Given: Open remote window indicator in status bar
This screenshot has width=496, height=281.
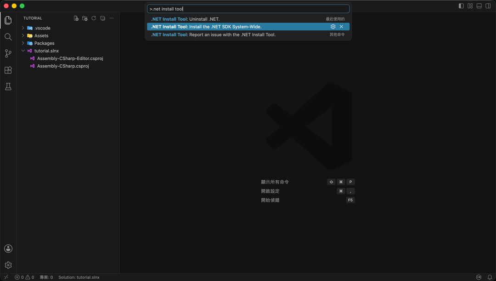Looking at the screenshot, I should click(6, 277).
